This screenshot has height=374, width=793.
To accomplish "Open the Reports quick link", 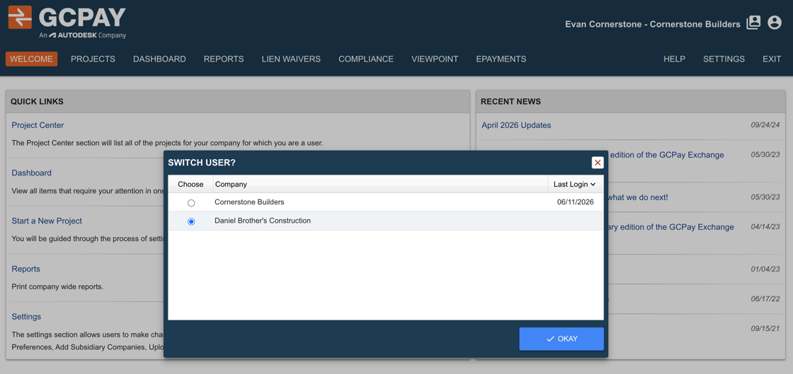I will point(25,269).
